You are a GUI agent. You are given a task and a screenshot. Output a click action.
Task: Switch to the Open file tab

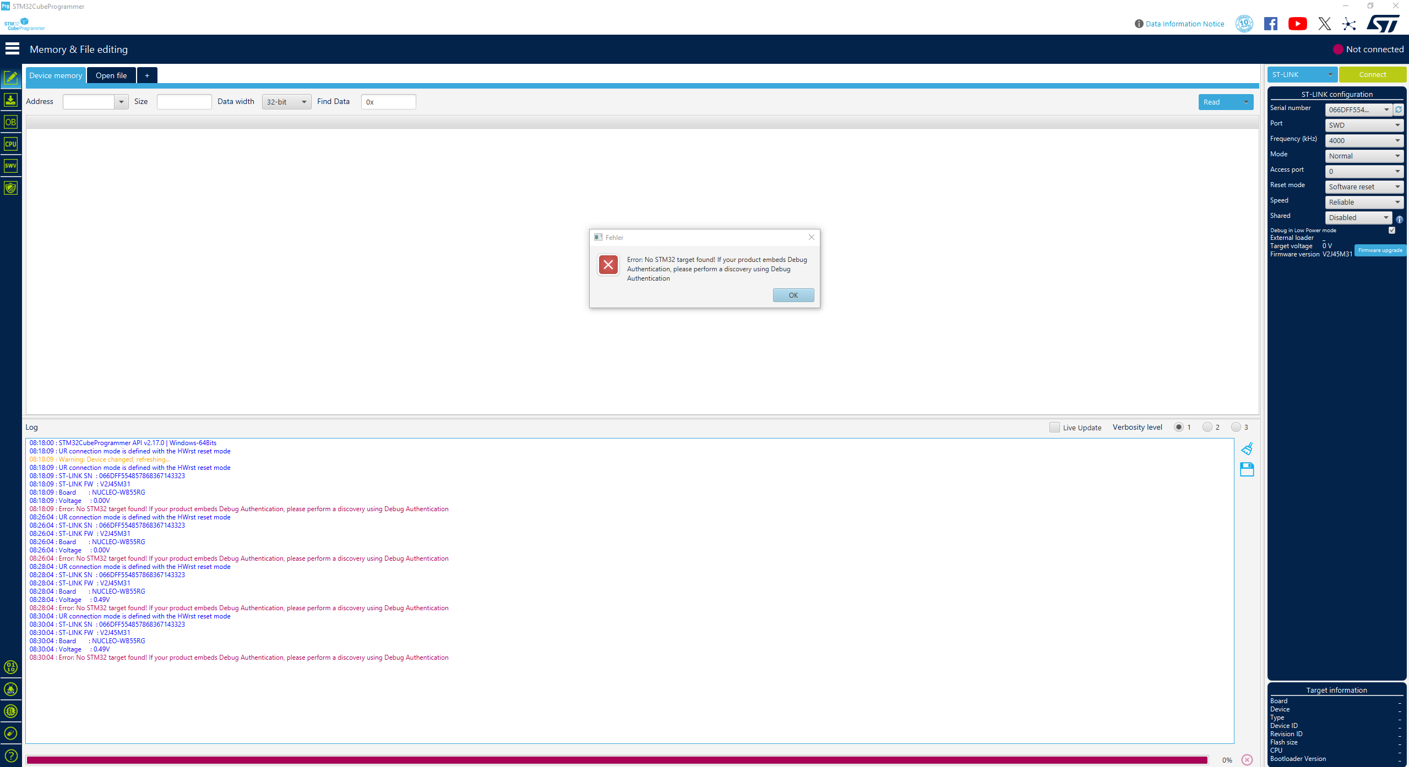click(x=111, y=75)
